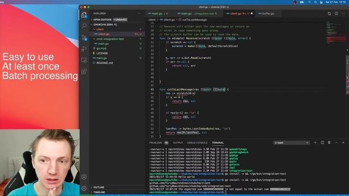Open editor more actions ellipsis
This screenshot has width=349, height=196.
point(343,14)
